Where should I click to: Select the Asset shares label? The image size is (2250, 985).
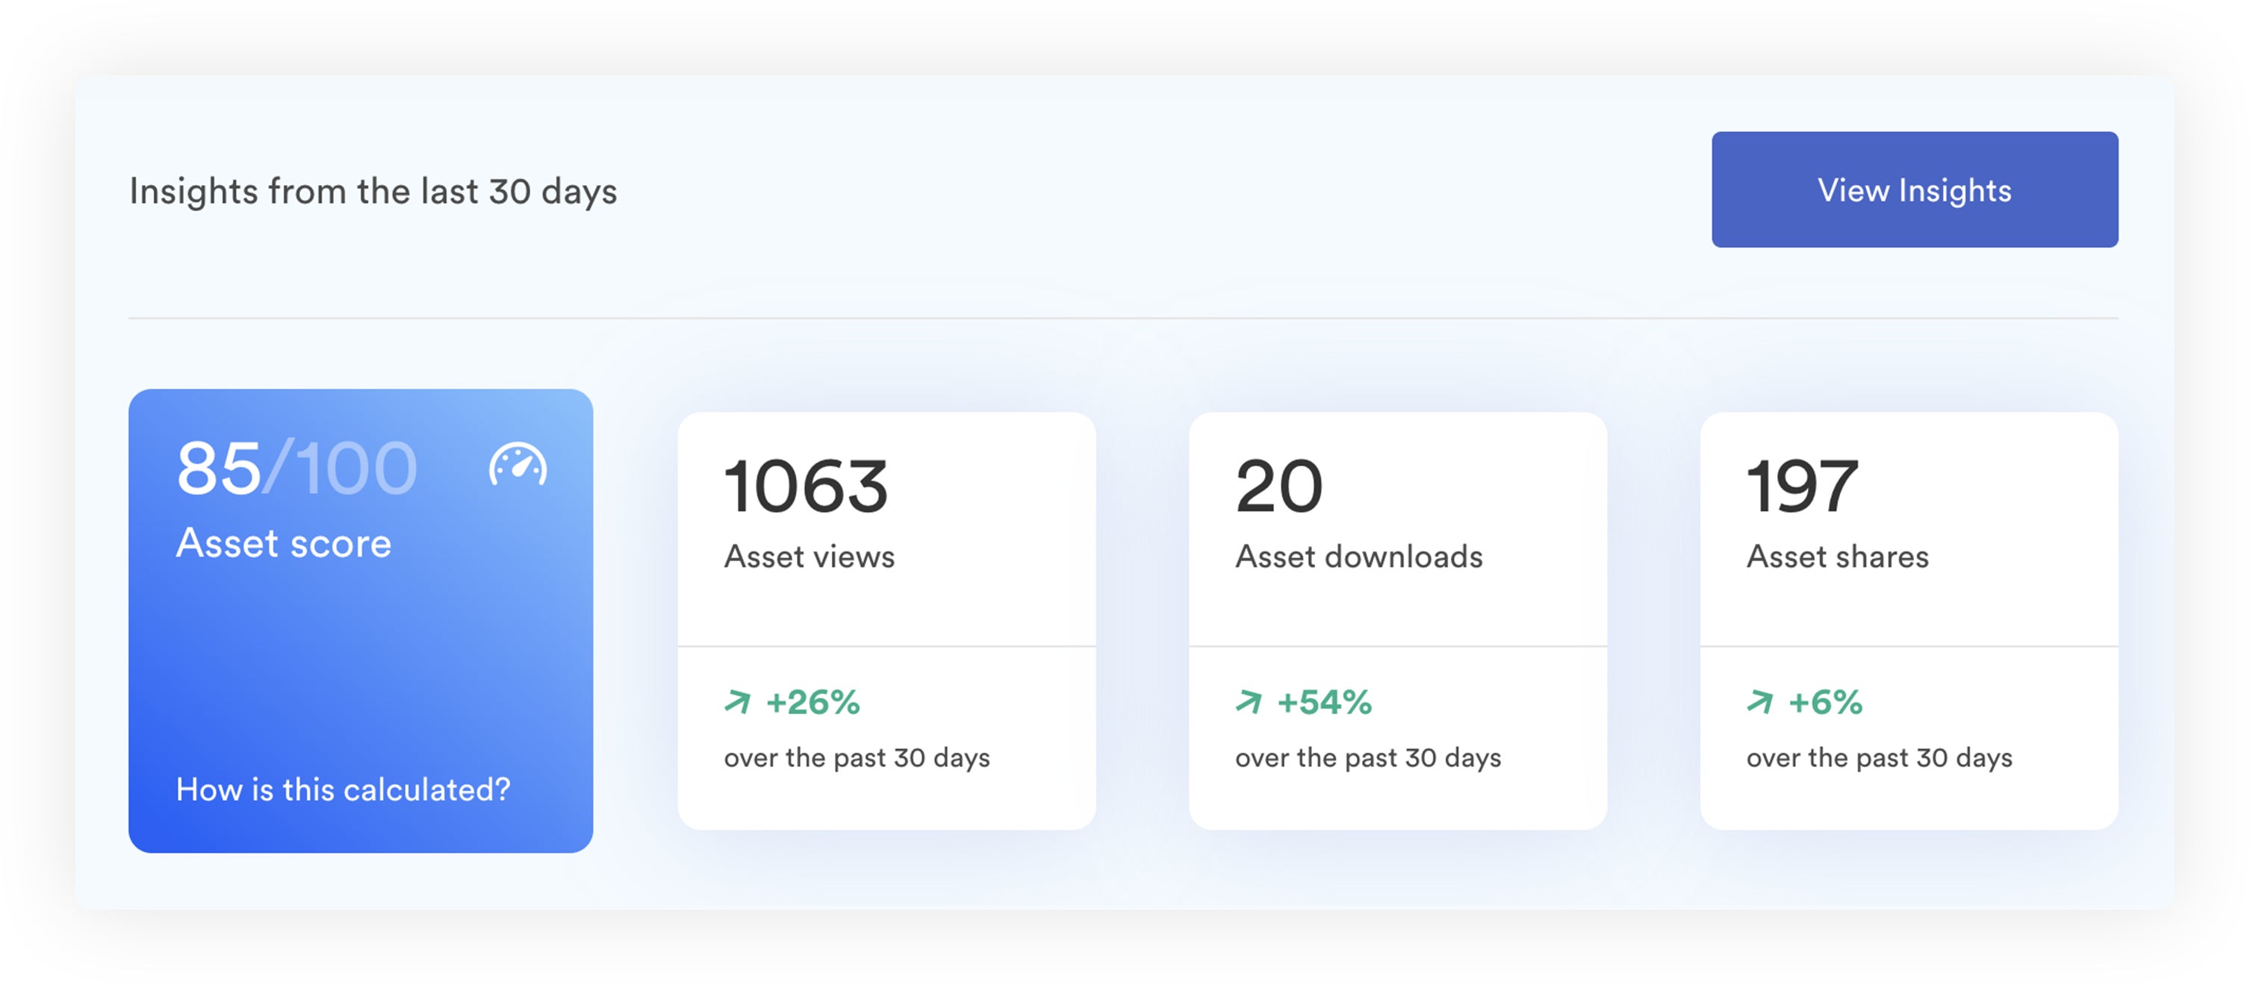pyautogui.click(x=1837, y=557)
